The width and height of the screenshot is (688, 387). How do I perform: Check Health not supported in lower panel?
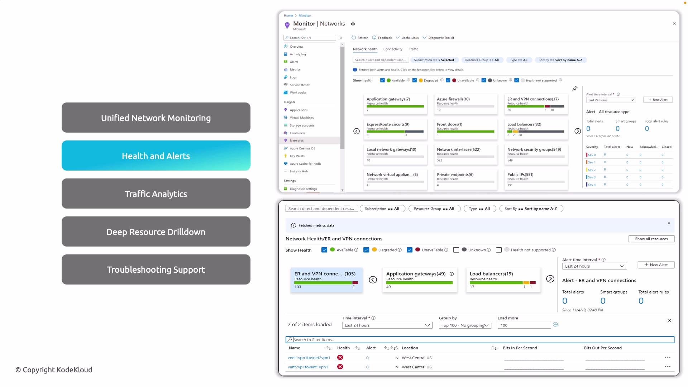tap(499, 250)
